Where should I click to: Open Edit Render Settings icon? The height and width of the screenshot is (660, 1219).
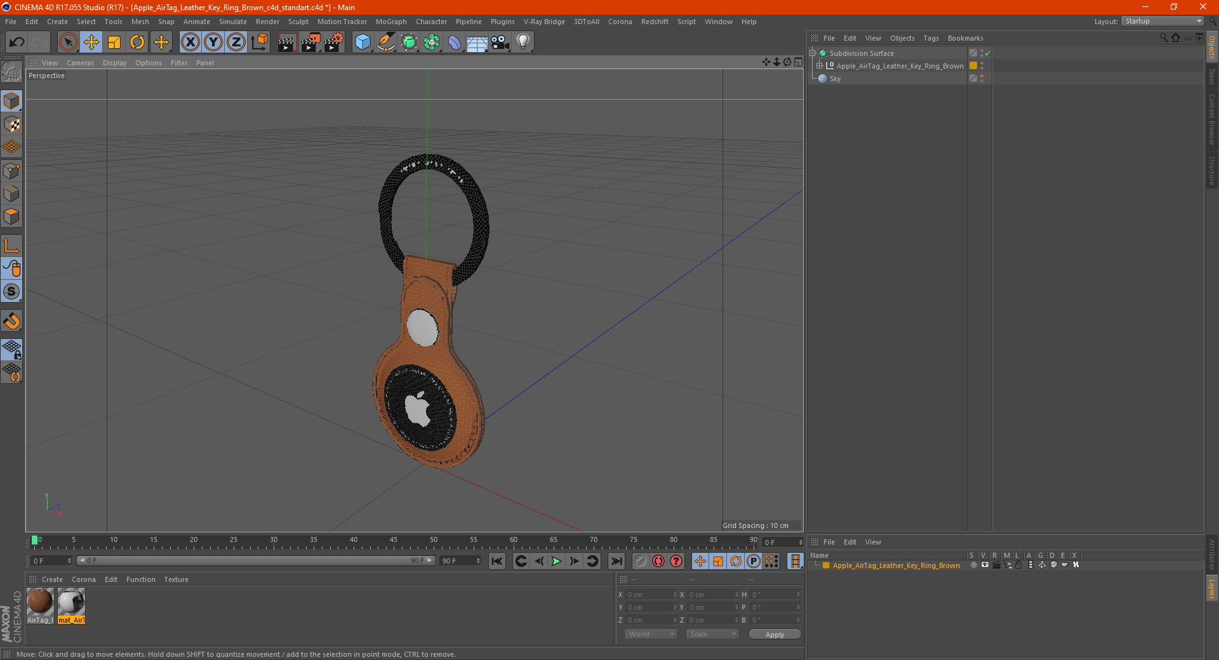tap(334, 43)
